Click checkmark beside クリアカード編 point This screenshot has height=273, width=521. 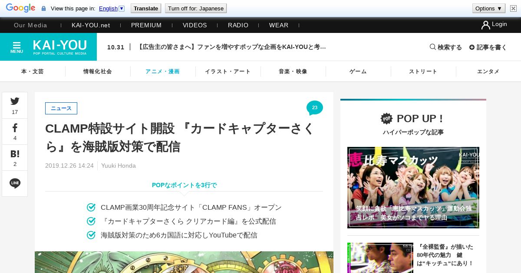pos(91,221)
